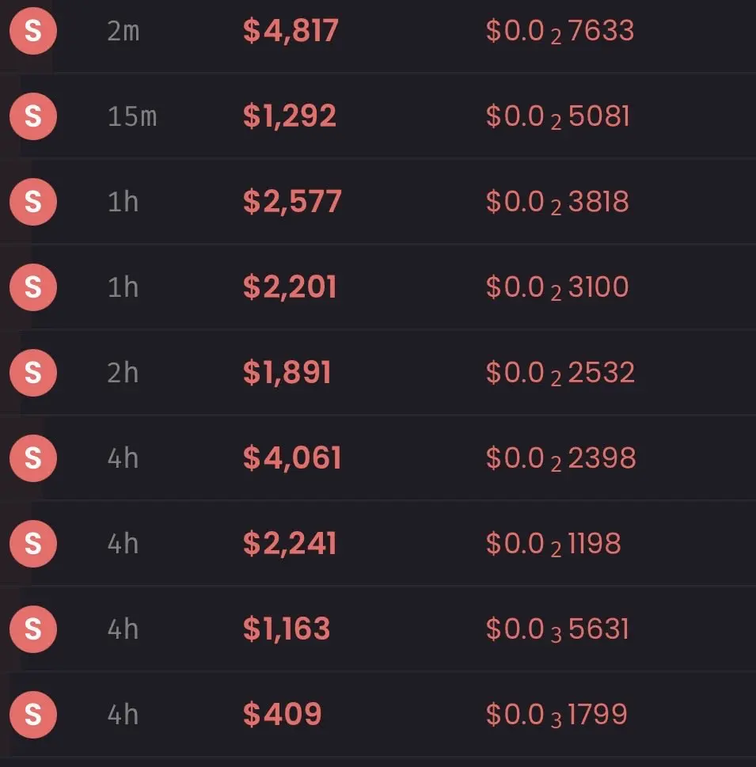Click the price ending in 7633
756x767 pixels.
[x=560, y=31]
